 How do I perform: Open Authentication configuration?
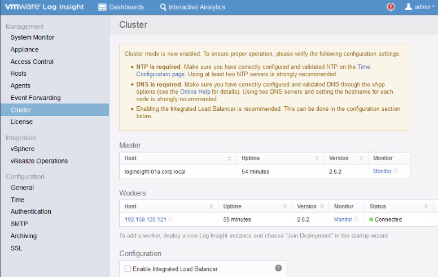pos(30,211)
